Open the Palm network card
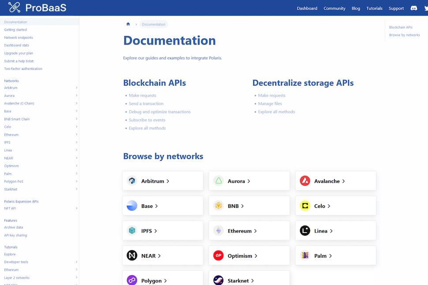Image resolution: width=428 pixels, height=285 pixels. pyautogui.click(x=335, y=255)
